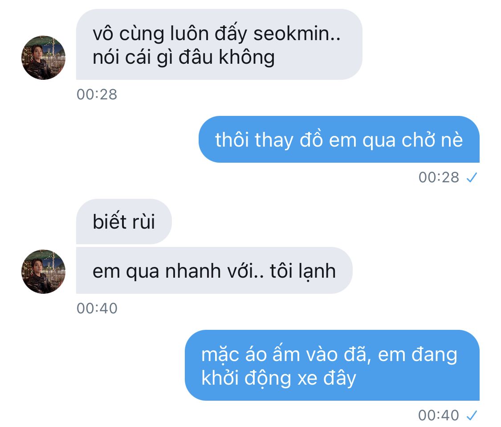Click the word "seokmin.." in the first message
The image size is (501, 427).
click(x=297, y=33)
